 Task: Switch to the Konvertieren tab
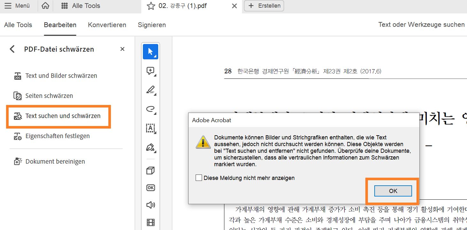[107, 25]
